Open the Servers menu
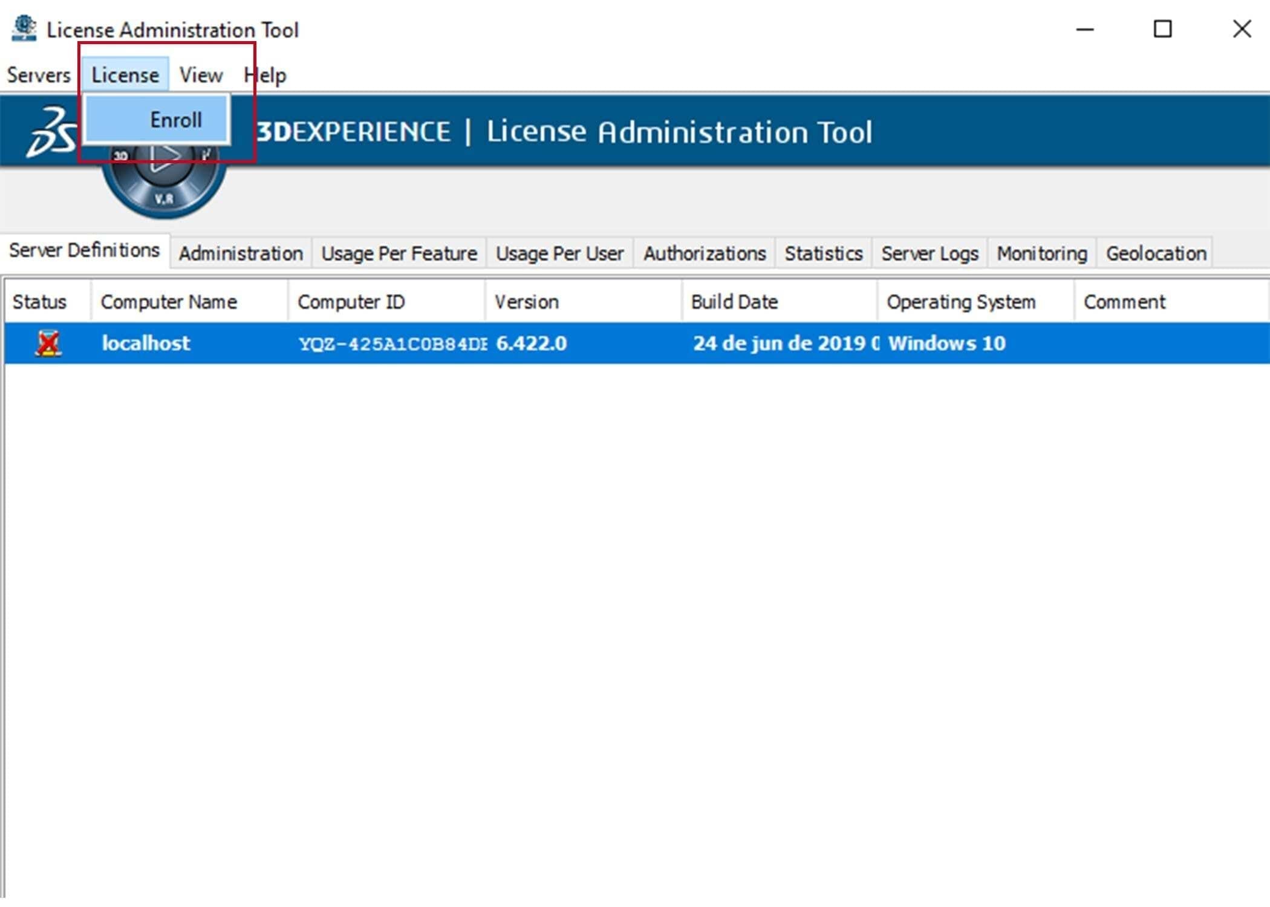1270x907 pixels. (x=39, y=76)
